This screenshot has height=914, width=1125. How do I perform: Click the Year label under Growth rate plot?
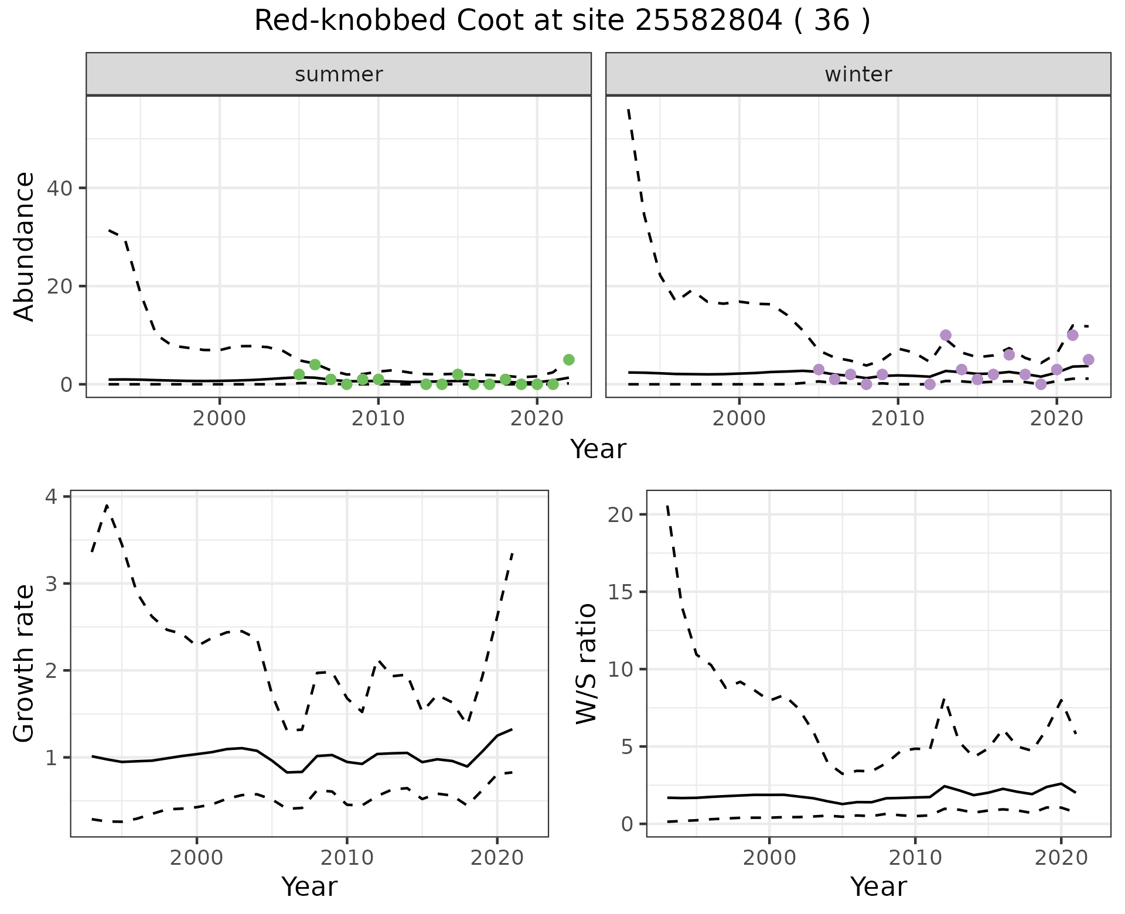309,886
